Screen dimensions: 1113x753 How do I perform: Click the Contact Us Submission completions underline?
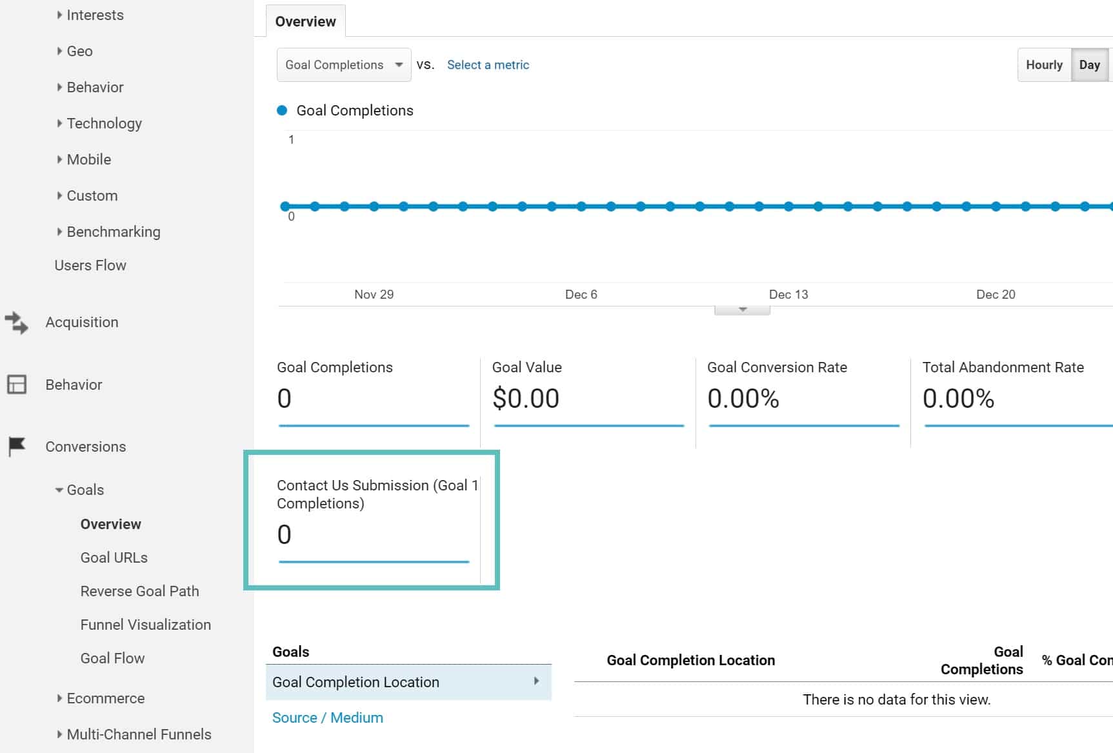[373, 562]
